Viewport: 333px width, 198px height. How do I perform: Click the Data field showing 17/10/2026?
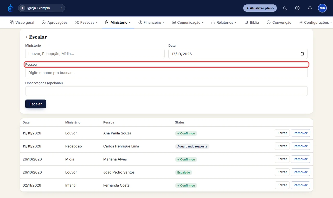point(238,54)
